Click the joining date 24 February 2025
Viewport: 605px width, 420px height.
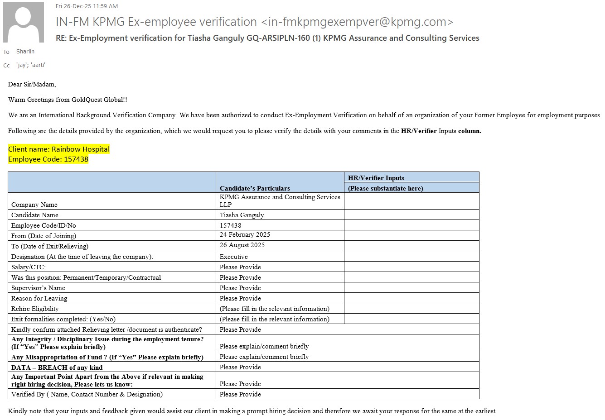[x=245, y=234]
